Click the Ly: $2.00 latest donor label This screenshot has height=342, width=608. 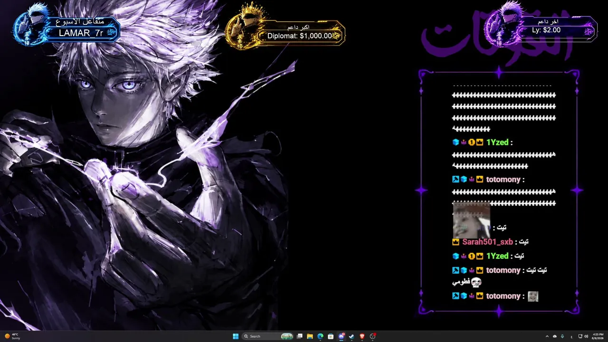coord(546,30)
